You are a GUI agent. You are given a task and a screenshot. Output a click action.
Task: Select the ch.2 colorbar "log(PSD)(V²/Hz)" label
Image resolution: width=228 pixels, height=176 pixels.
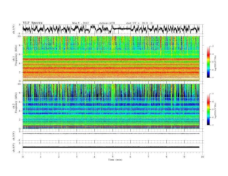pyautogui.click(x=216, y=110)
